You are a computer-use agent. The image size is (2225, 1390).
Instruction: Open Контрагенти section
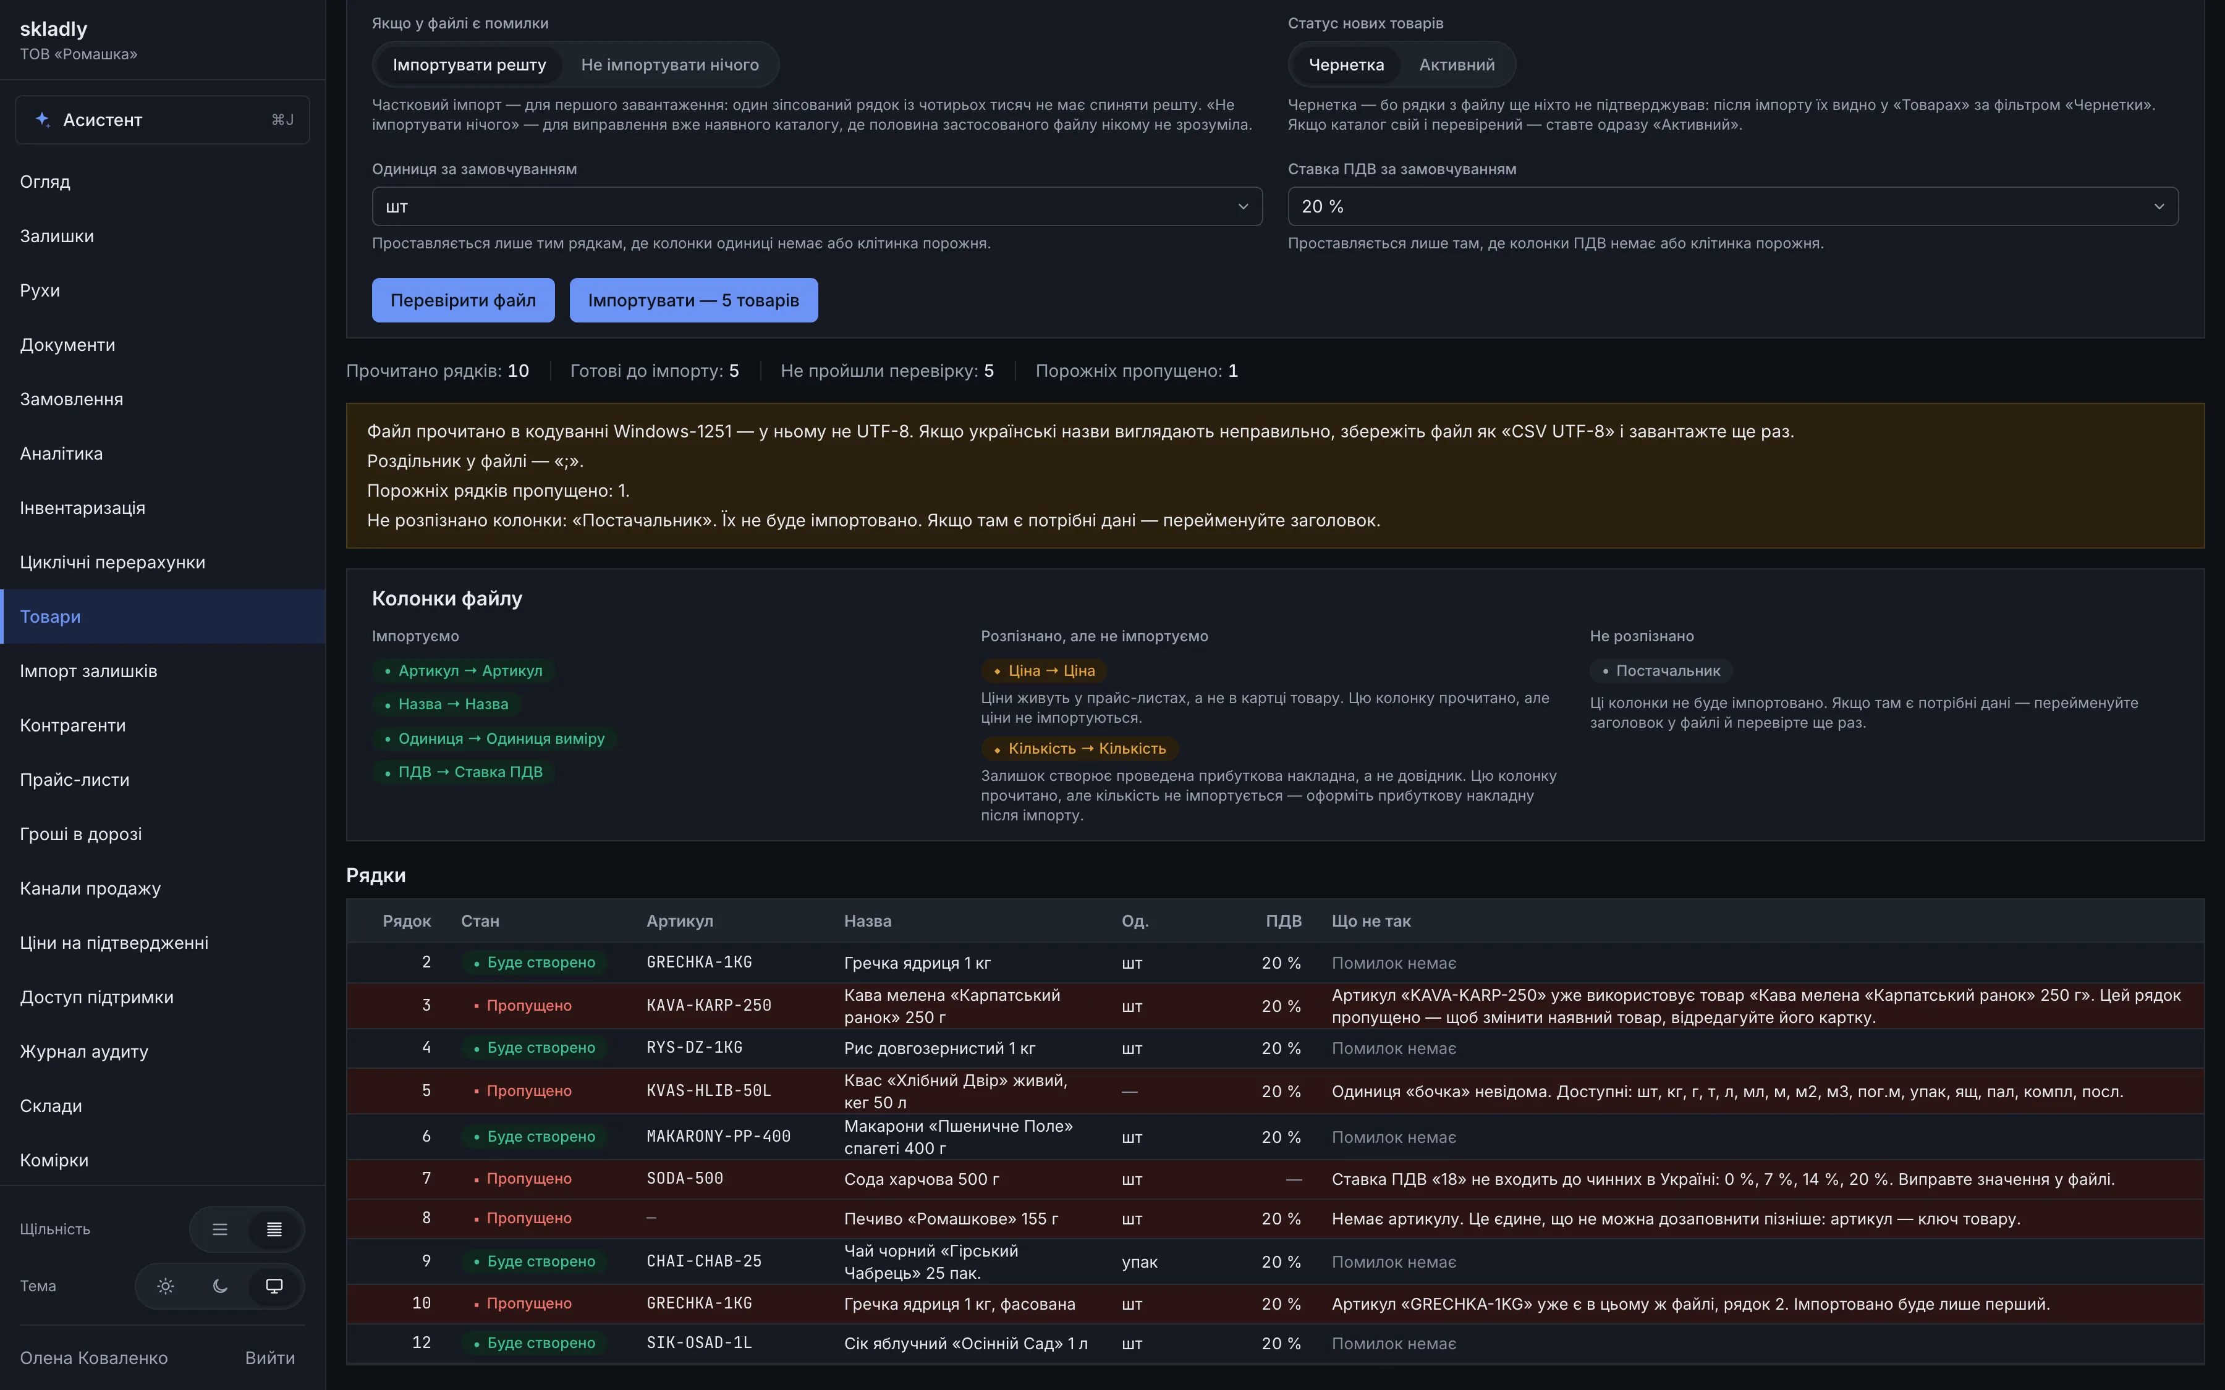(x=163, y=725)
